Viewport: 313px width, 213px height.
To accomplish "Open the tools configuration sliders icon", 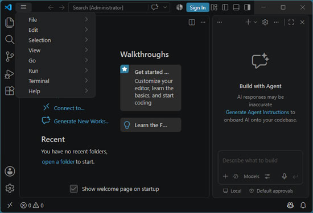I will click(x=267, y=176).
